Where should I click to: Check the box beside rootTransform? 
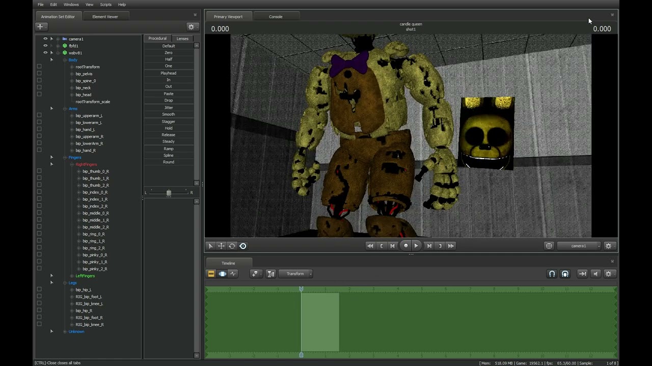39,66
